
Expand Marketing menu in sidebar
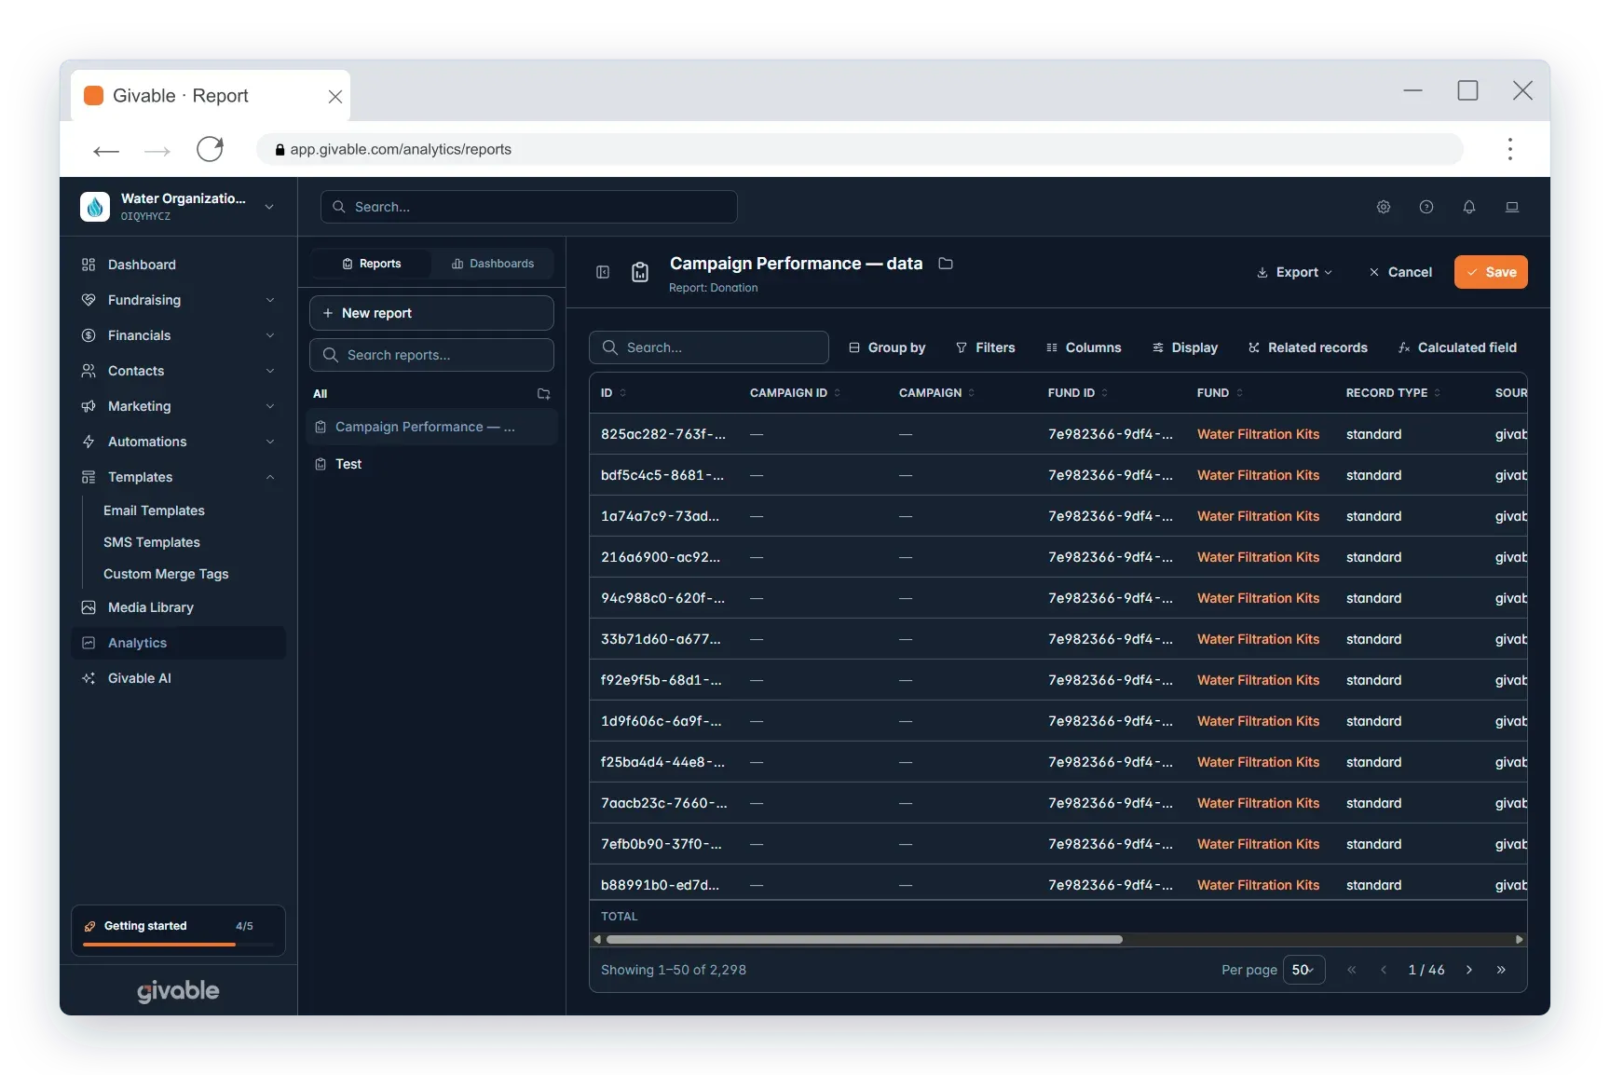(178, 406)
